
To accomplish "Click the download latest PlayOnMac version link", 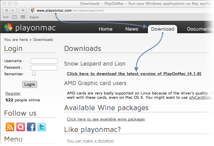I will click(134, 74).
